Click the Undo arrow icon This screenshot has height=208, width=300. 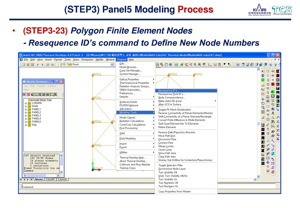38,65
